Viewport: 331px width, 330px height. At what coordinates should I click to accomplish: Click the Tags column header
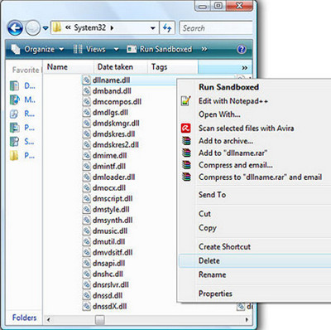(x=173, y=67)
